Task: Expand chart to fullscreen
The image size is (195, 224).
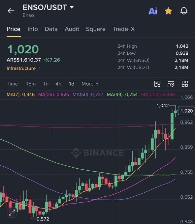Action: [x=12, y=212]
